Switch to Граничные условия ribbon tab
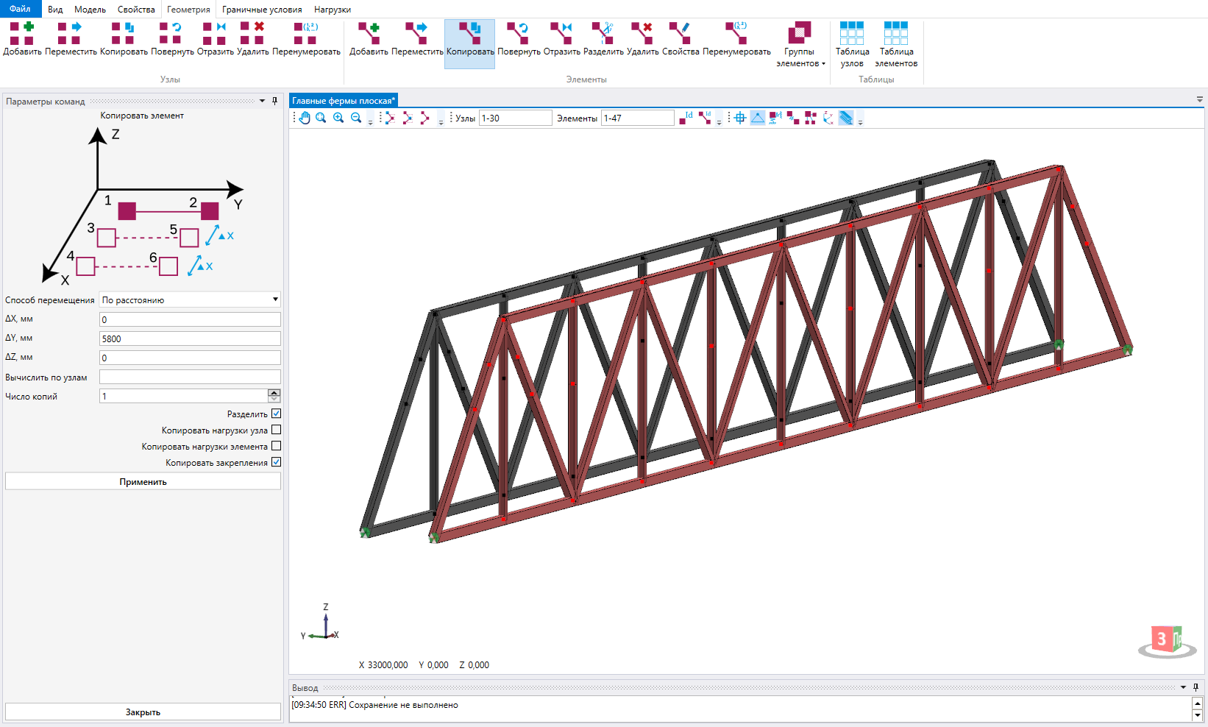This screenshot has width=1208, height=727. (262, 10)
